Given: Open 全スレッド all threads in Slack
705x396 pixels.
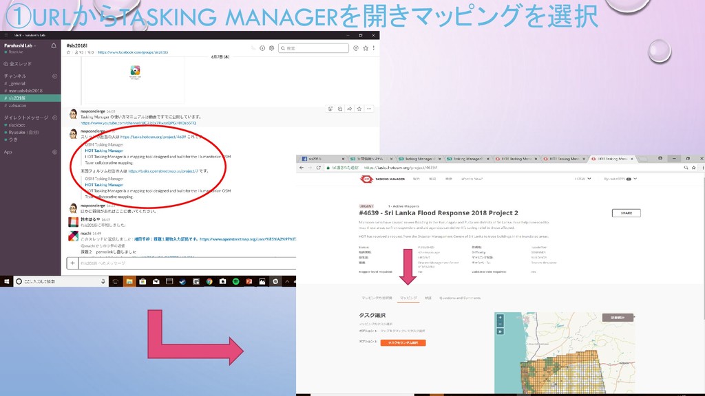Looking at the screenshot, I should pos(18,64).
